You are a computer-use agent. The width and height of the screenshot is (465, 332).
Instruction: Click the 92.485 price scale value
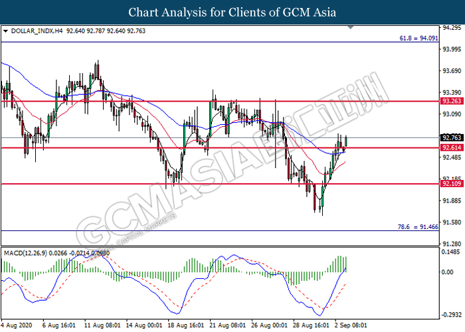click(x=452, y=157)
